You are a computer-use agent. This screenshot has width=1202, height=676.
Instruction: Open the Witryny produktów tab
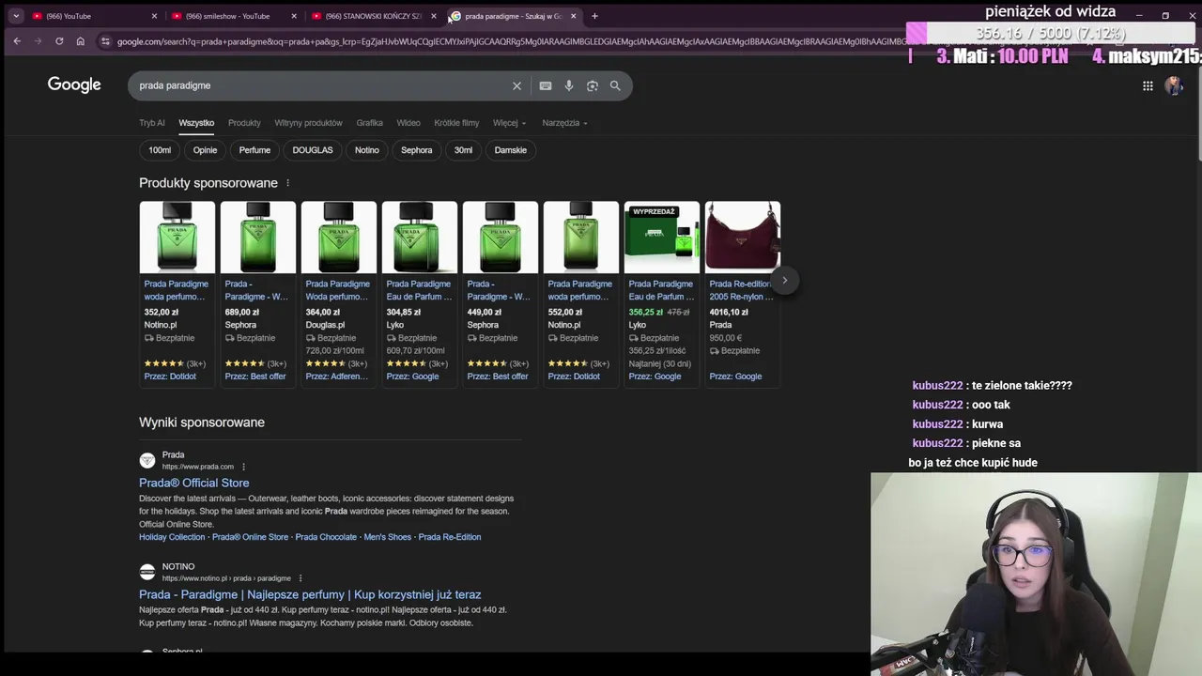[308, 123]
